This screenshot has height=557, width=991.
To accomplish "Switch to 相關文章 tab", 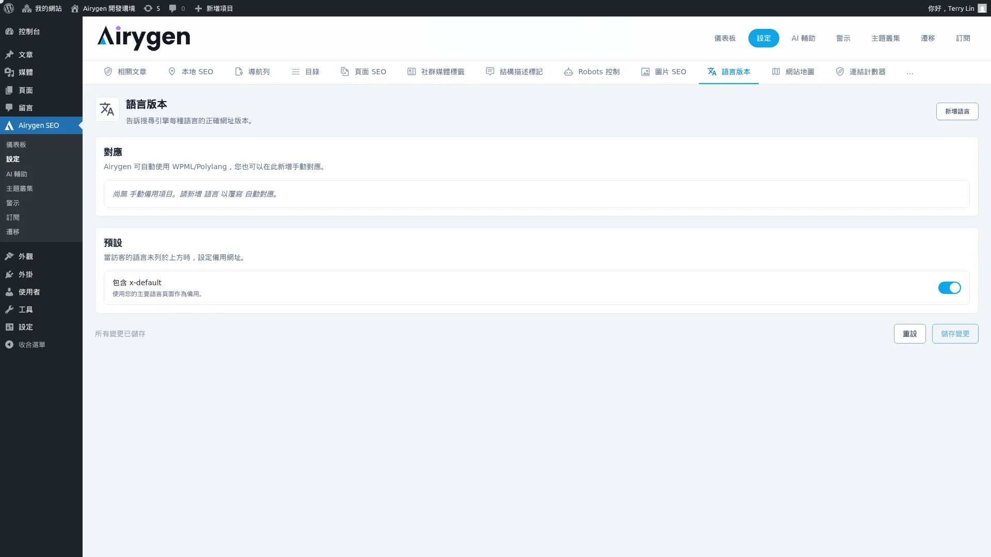I will tap(125, 72).
